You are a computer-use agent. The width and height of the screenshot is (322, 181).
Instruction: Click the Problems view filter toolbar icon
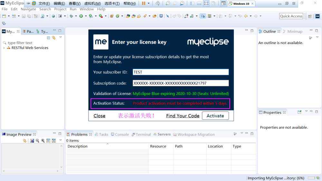point(235,134)
